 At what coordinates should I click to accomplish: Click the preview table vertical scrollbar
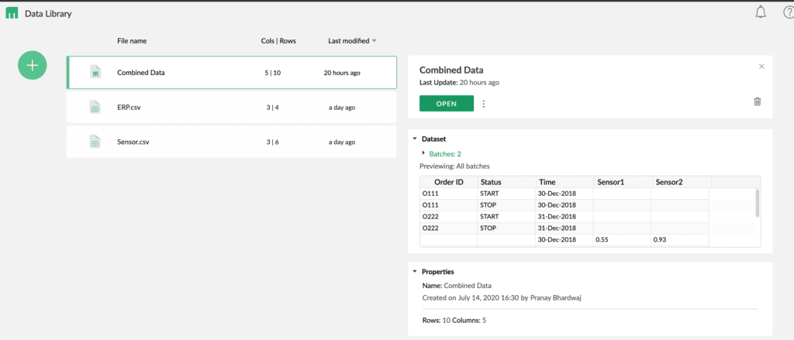(x=758, y=203)
